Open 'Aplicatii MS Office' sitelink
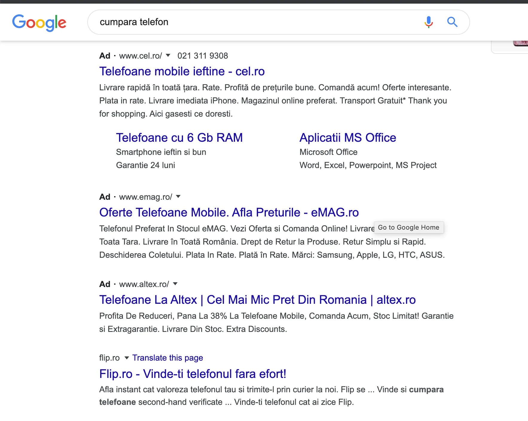528x421 pixels. tap(348, 138)
